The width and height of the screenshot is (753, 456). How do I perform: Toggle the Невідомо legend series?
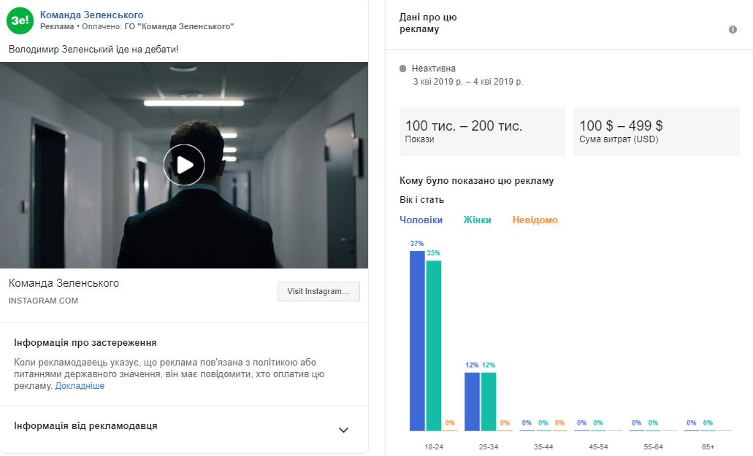(535, 220)
